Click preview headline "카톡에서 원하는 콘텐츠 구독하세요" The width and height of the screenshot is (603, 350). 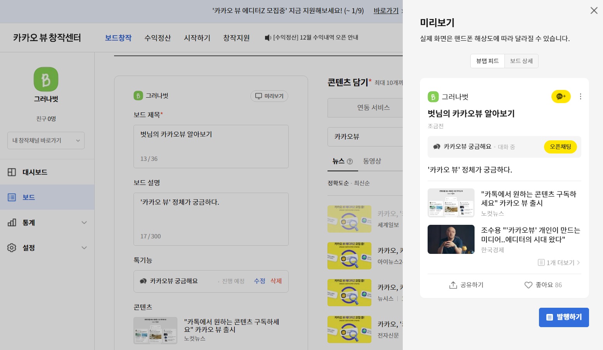pos(528,198)
